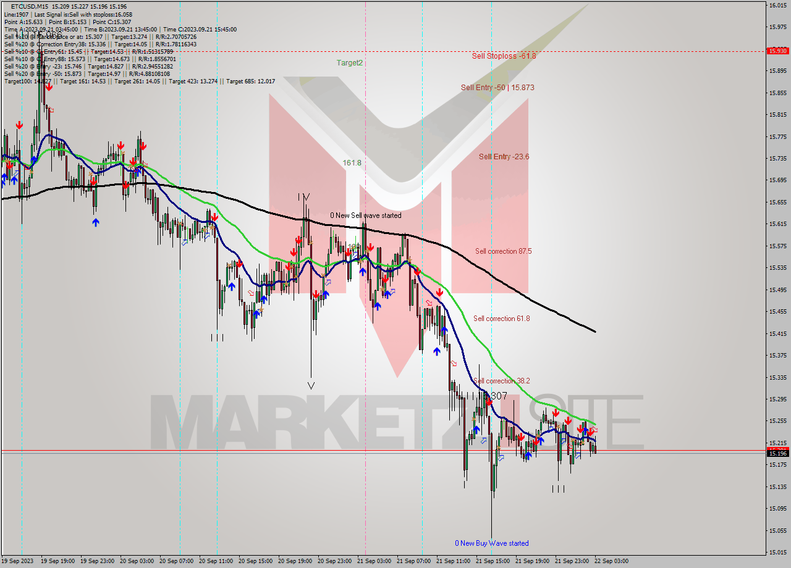Click the '21 Sep 07:00' time axis label
This screenshot has height=568, width=791.
pyautogui.click(x=413, y=561)
